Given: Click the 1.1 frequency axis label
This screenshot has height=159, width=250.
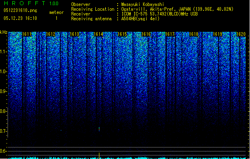Looking at the screenshot, I should [4, 52].
